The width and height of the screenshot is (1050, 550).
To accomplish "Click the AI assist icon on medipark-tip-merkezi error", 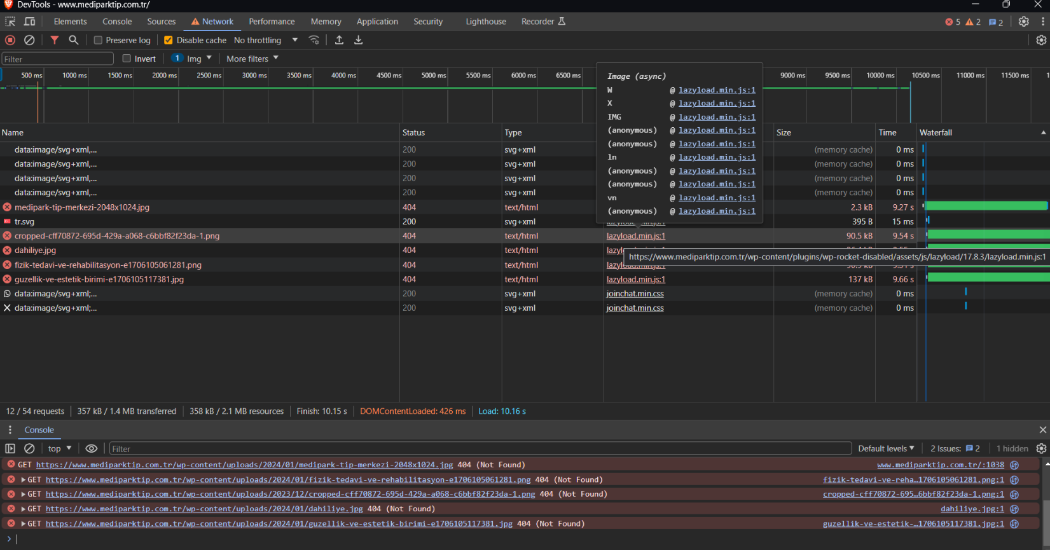I will pyautogui.click(x=1014, y=465).
